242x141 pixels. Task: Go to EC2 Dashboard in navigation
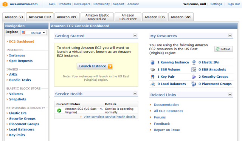point(22,41)
